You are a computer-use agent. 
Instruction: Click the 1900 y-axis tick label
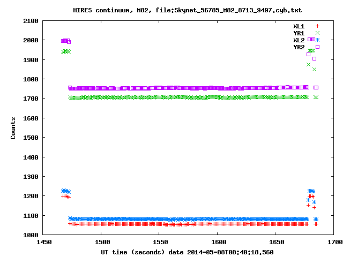tap(31, 60)
